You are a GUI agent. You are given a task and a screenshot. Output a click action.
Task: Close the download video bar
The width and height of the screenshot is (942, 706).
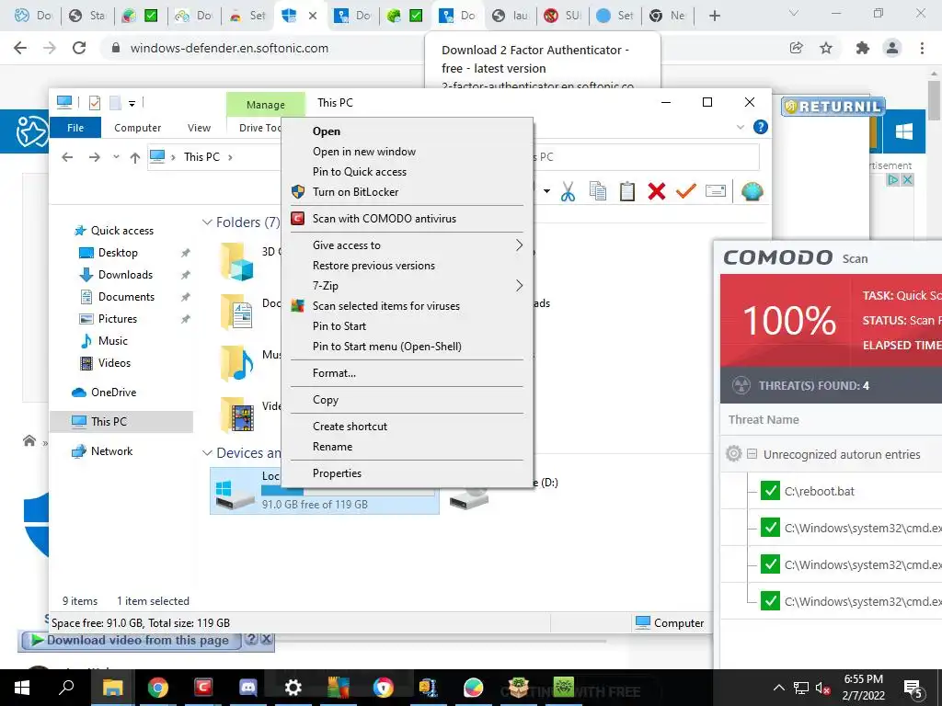click(x=267, y=640)
